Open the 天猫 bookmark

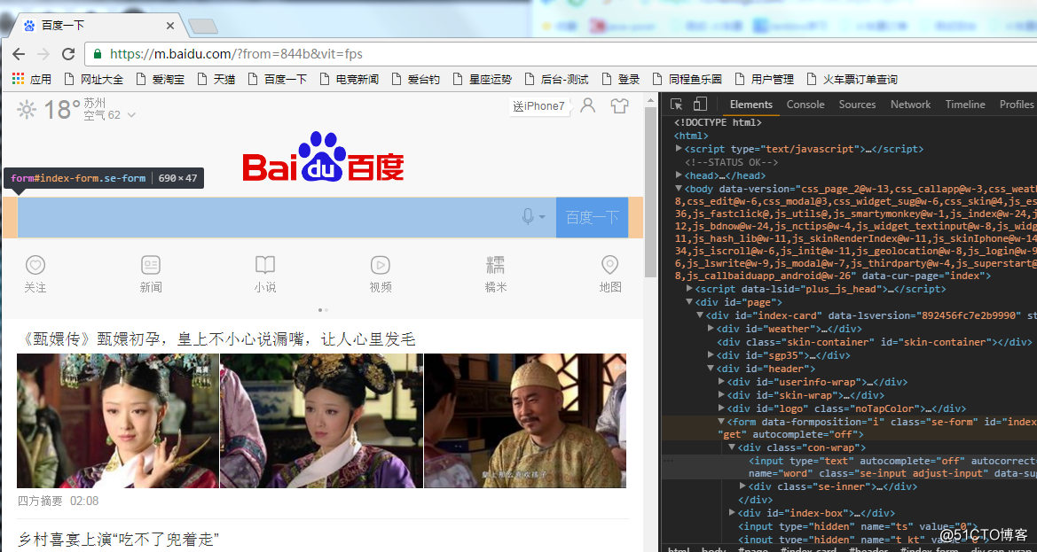click(x=216, y=79)
